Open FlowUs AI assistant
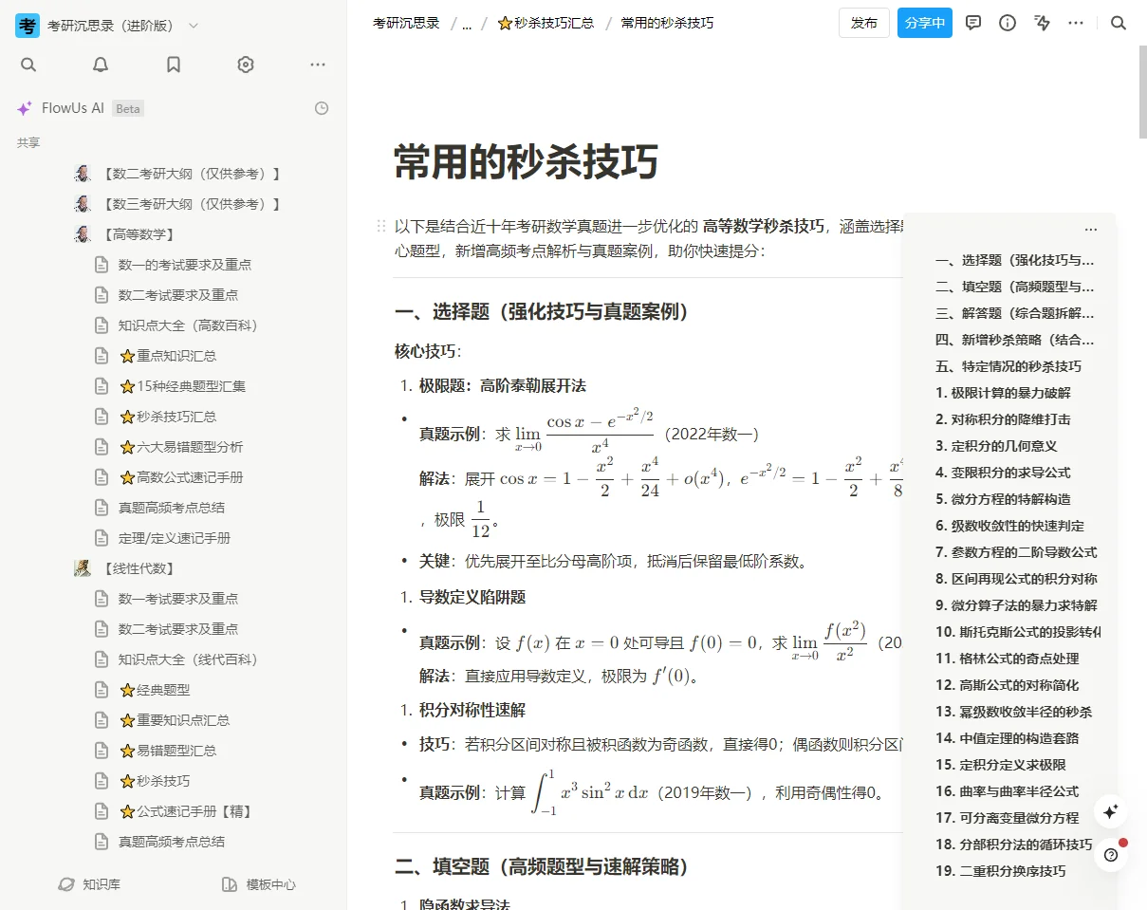Screen dimensions: 1147x910 (x=72, y=108)
